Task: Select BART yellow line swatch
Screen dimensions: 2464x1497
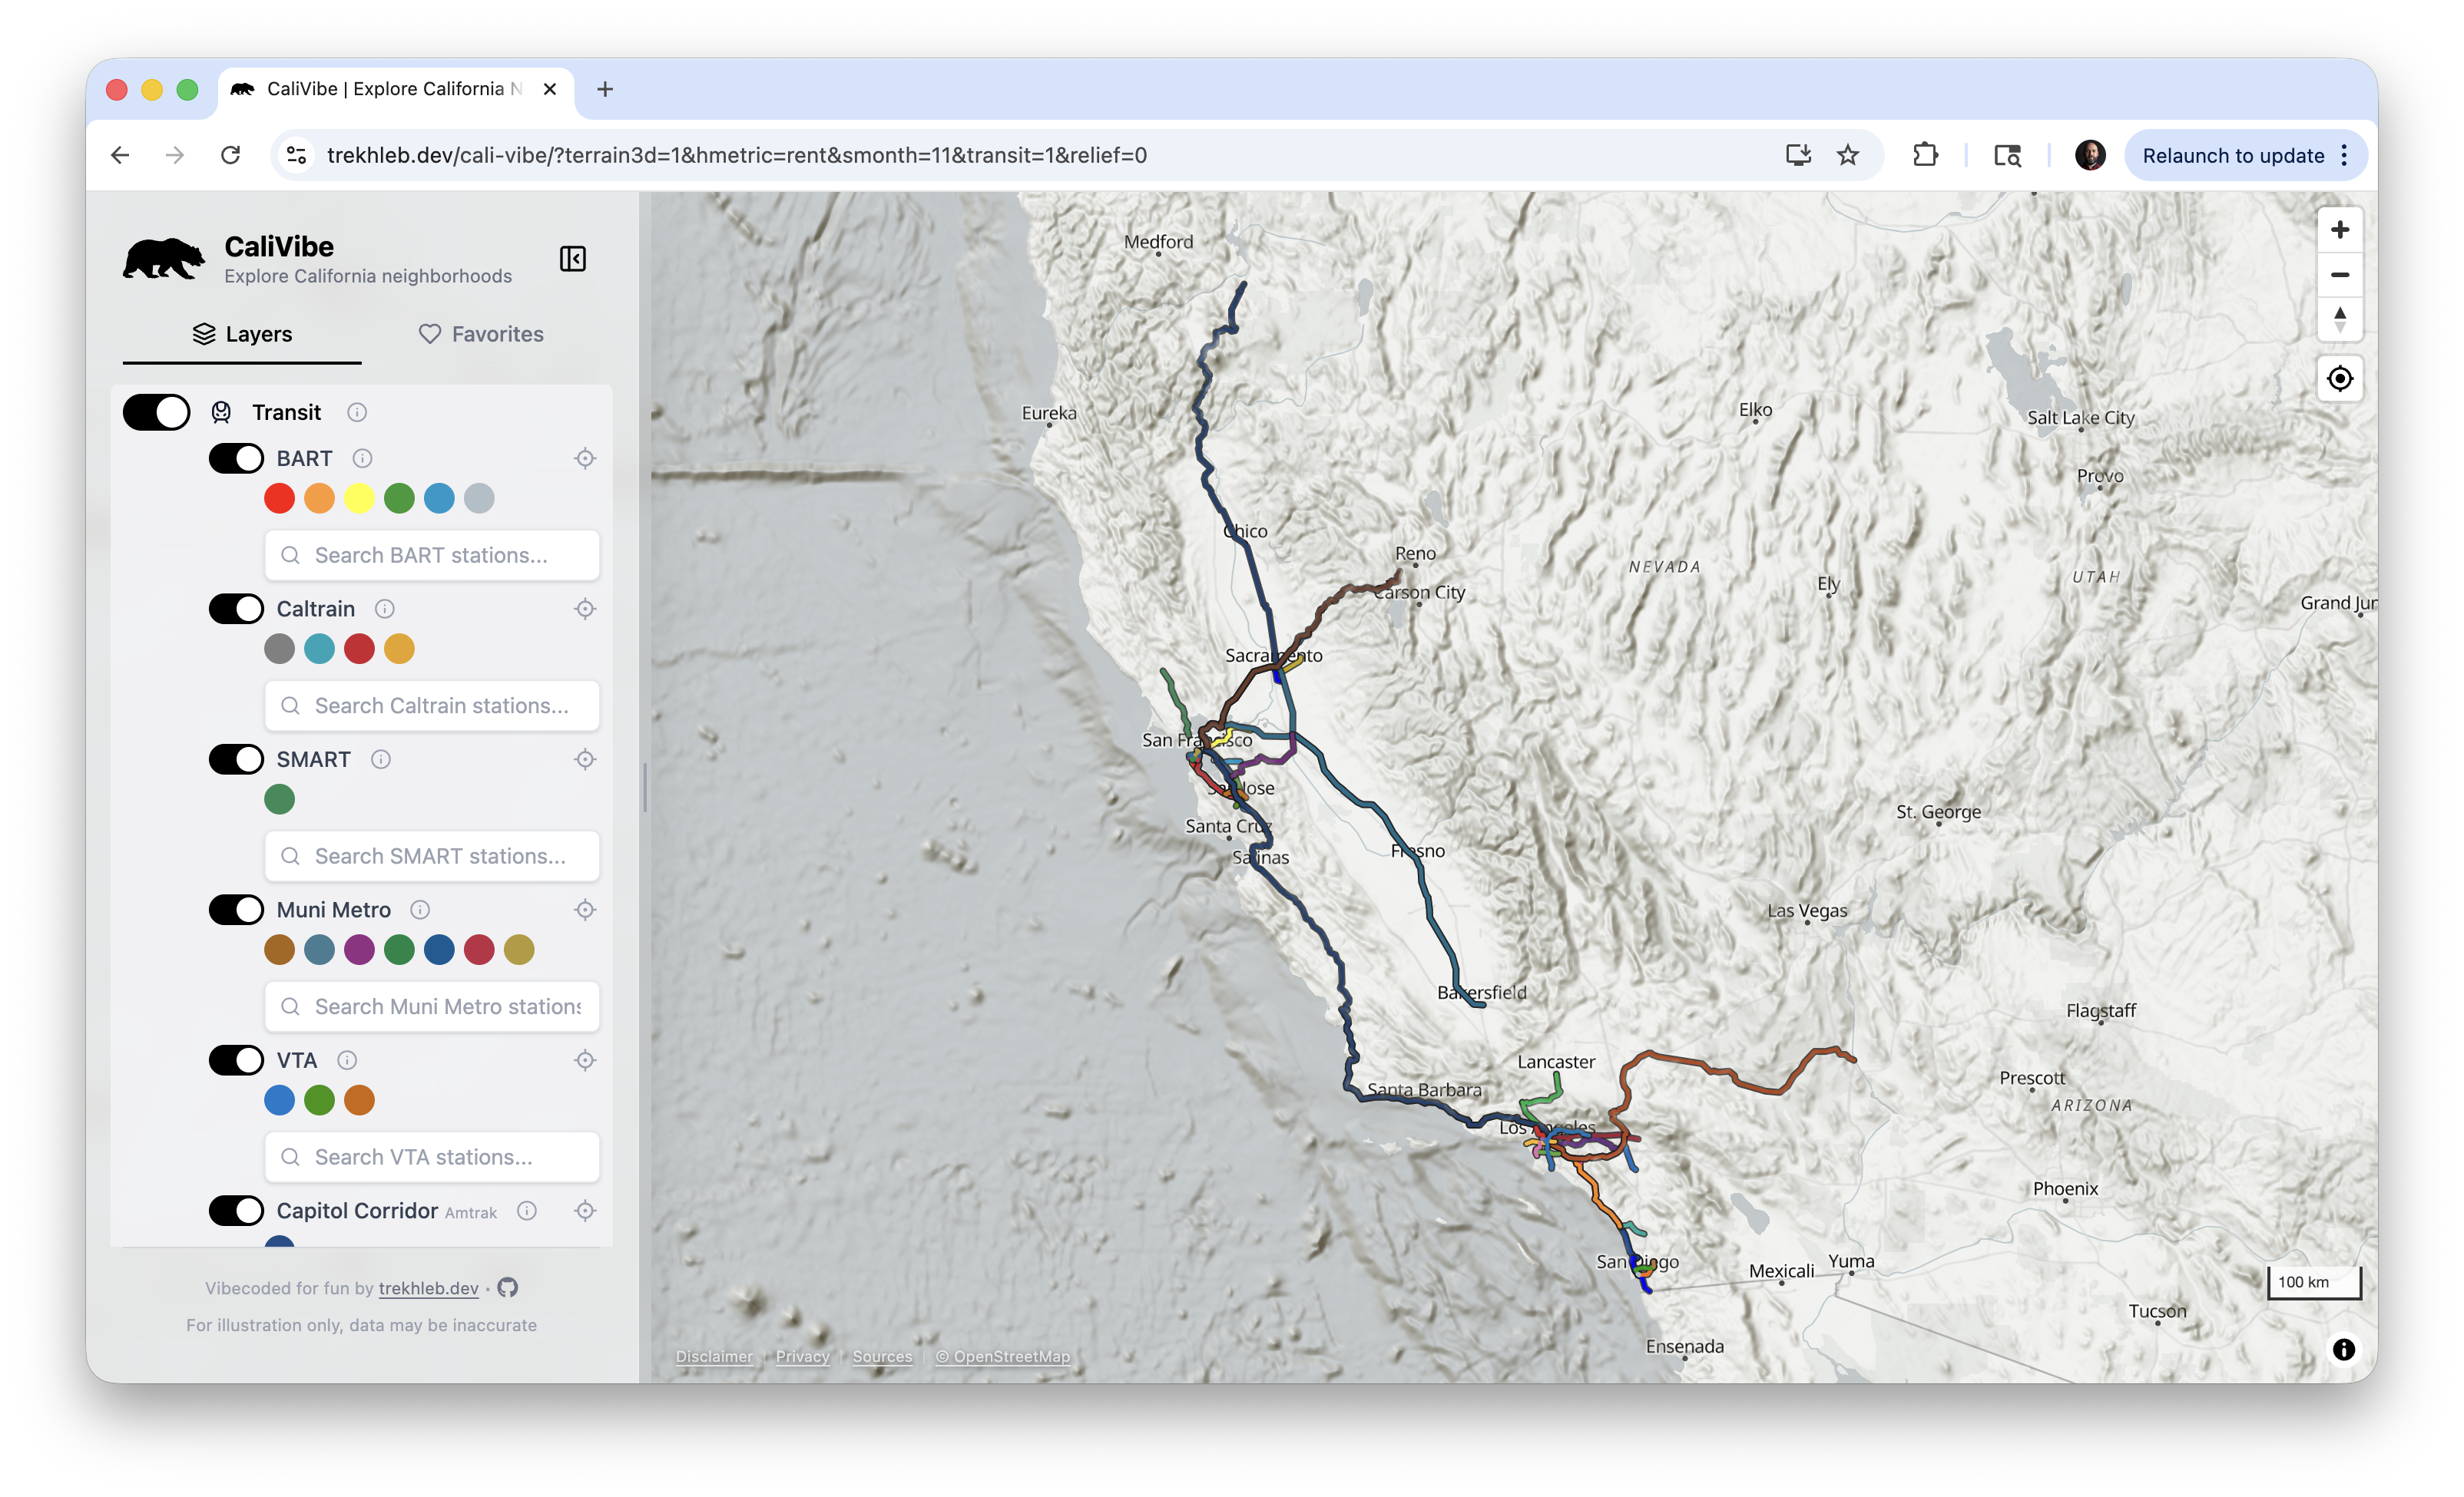Action: coord(360,499)
